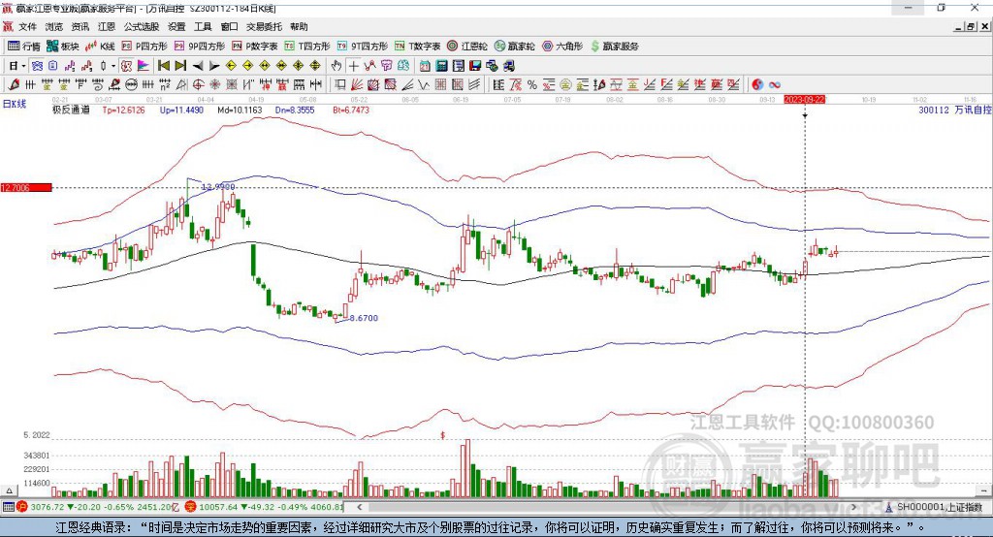Click the 日K线 period label

15,104
